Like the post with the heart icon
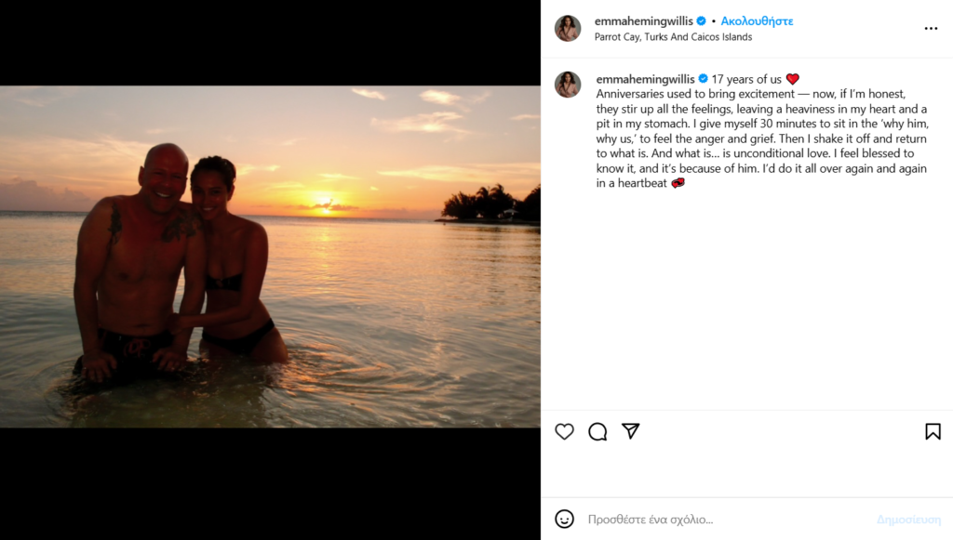 pyautogui.click(x=564, y=431)
